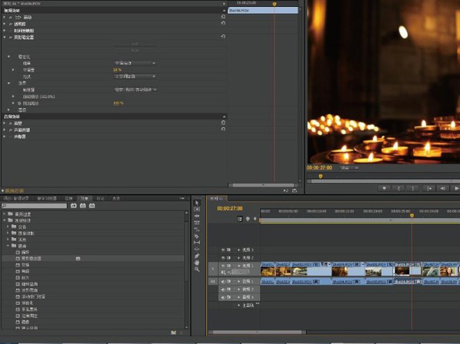The image size is (460, 344).
Task: Select the Hand tool
Action: tap(197, 263)
